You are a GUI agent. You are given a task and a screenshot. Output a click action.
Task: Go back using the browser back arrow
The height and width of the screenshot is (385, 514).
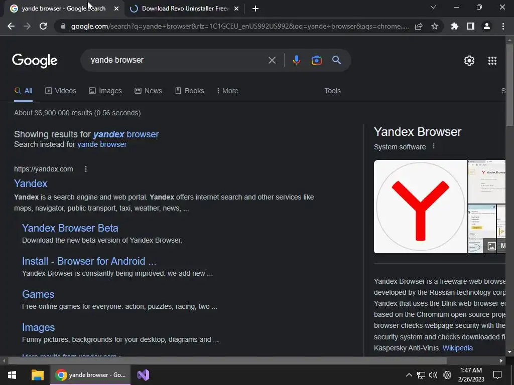(11, 26)
